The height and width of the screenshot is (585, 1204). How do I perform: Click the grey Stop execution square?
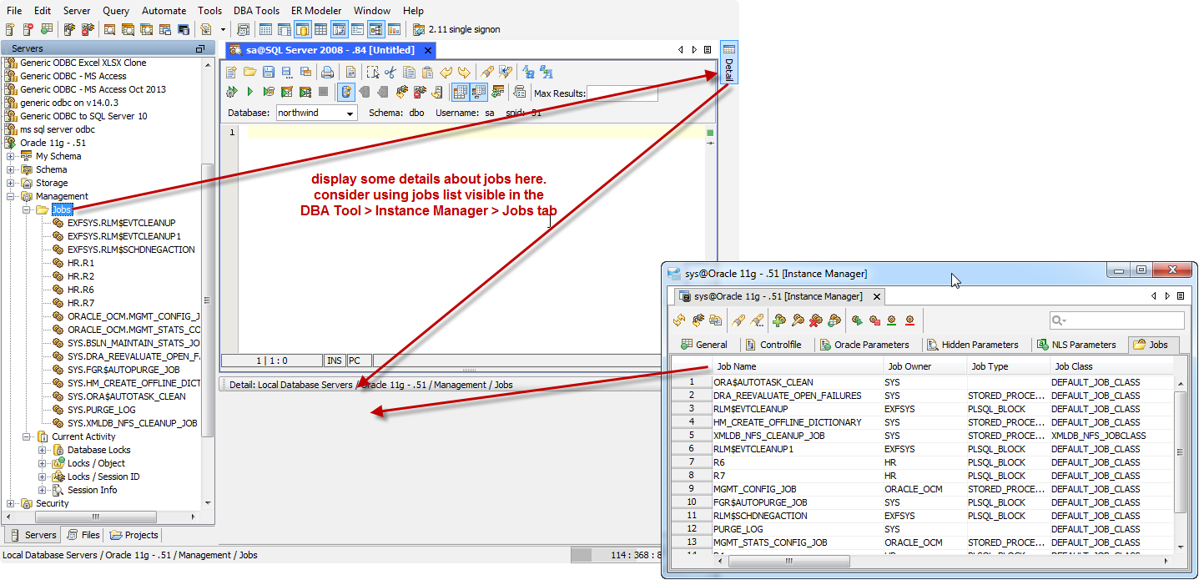click(x=323, y=91)
